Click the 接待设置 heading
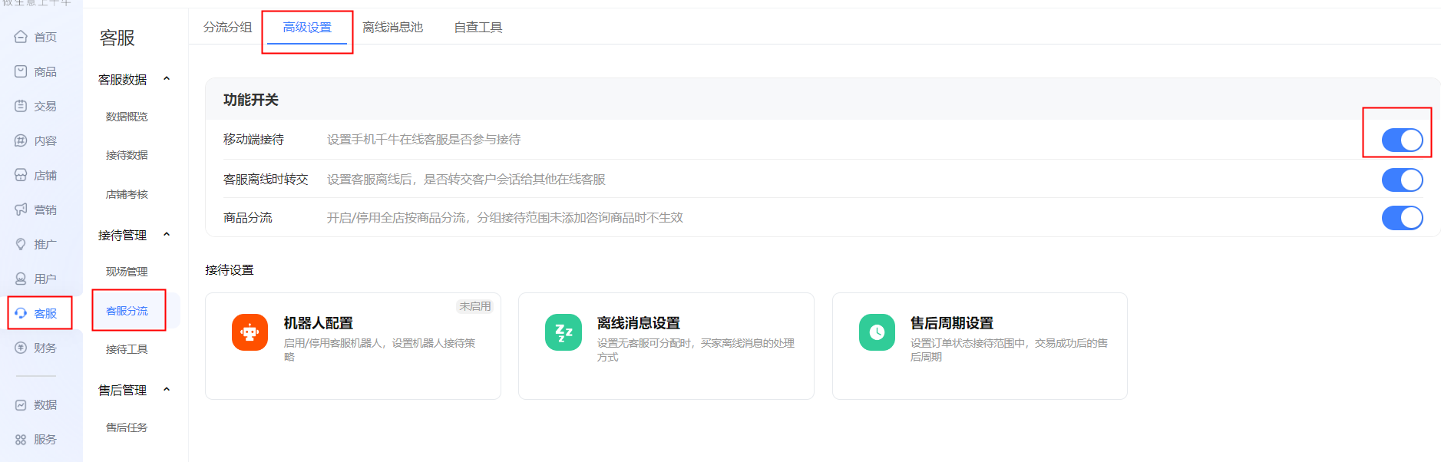This screenshot has width=1441, height=462. (x=229, y=270)
